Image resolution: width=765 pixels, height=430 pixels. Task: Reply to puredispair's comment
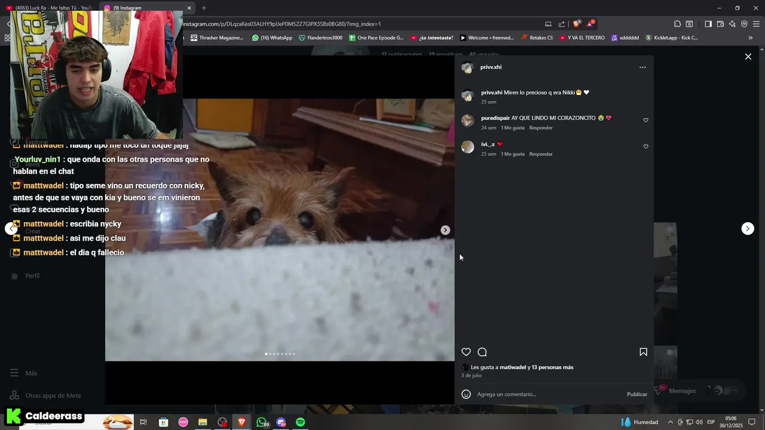pos(541,128)
